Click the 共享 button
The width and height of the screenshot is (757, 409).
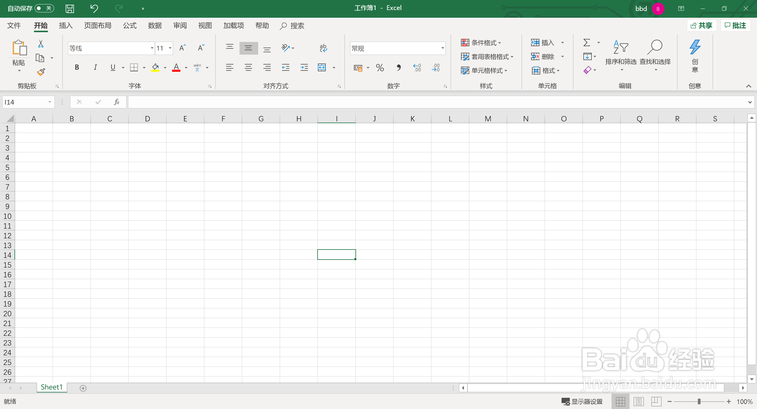(x=702, y=26)
